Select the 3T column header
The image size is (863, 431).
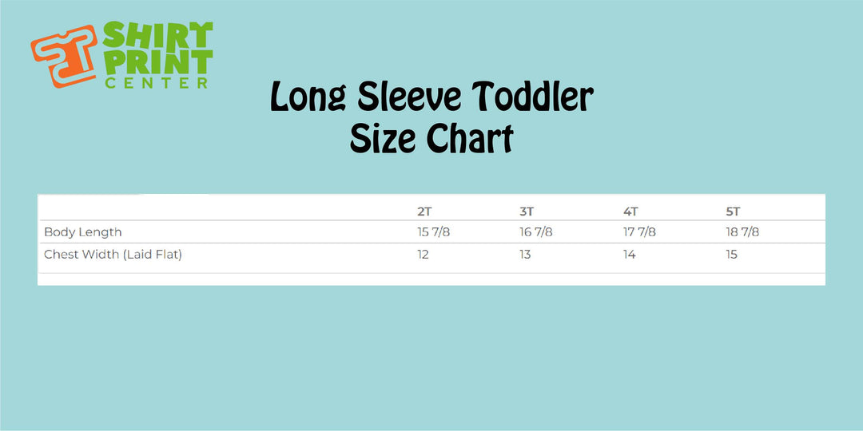tap(527, 212)
